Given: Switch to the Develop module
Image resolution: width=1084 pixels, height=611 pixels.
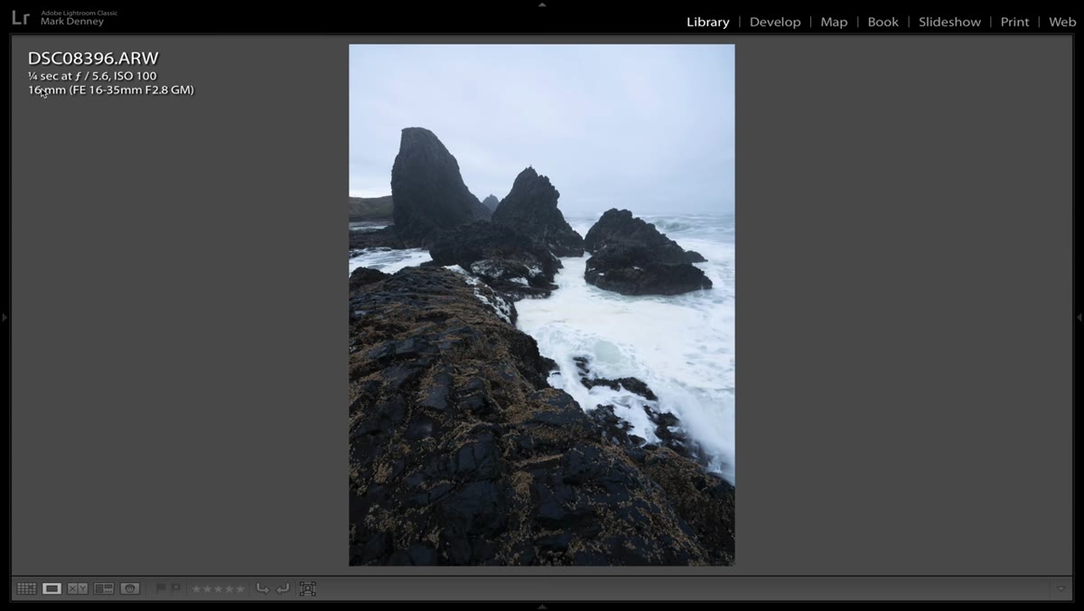Looking at the screenshot, I should pos(775,22).
